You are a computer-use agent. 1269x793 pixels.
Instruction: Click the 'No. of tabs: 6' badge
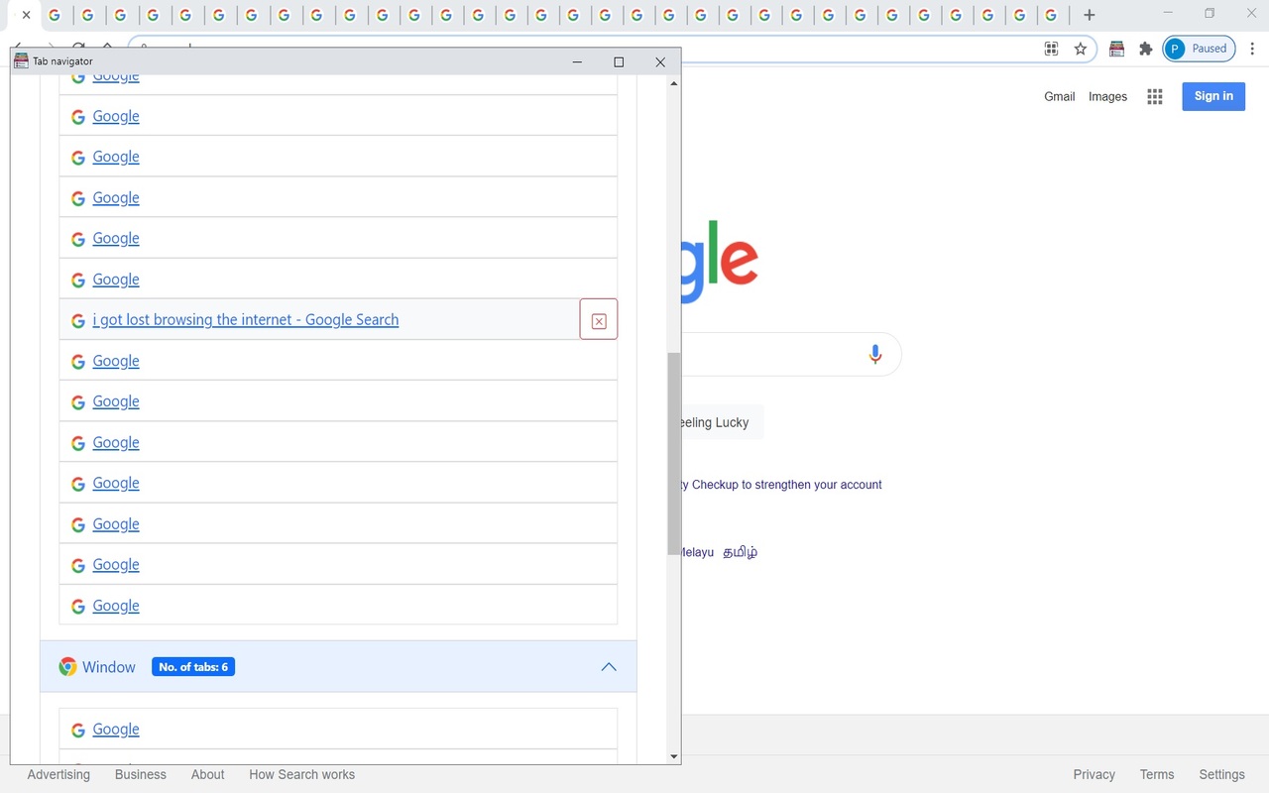point(193,667)
